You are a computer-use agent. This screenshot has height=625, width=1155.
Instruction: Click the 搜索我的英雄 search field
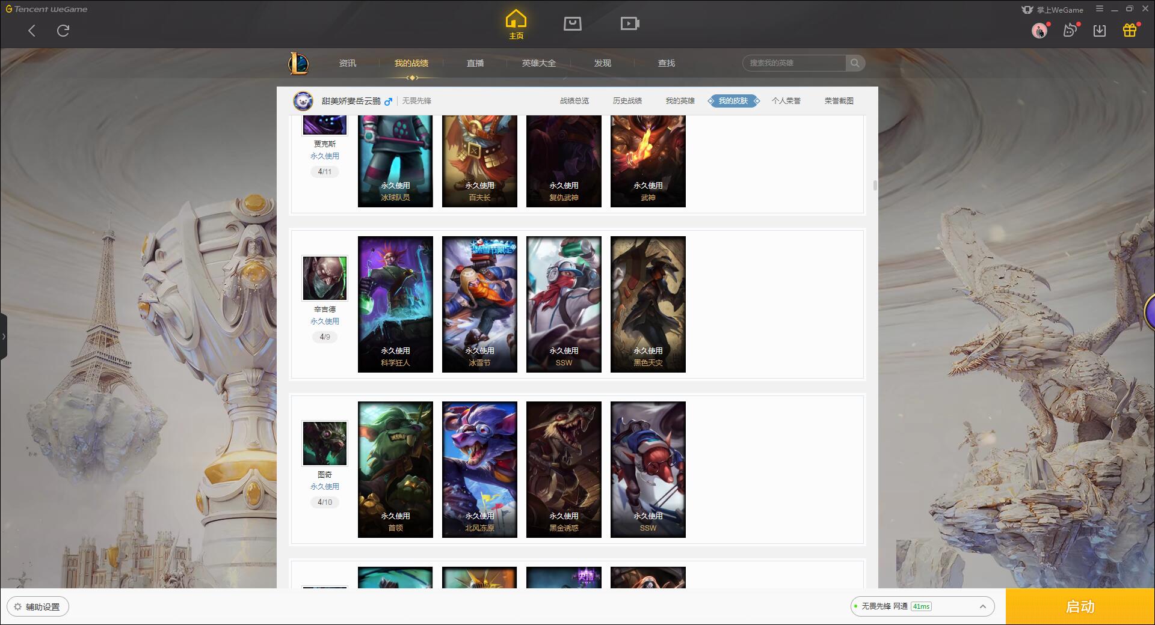(x=795, y=63)
